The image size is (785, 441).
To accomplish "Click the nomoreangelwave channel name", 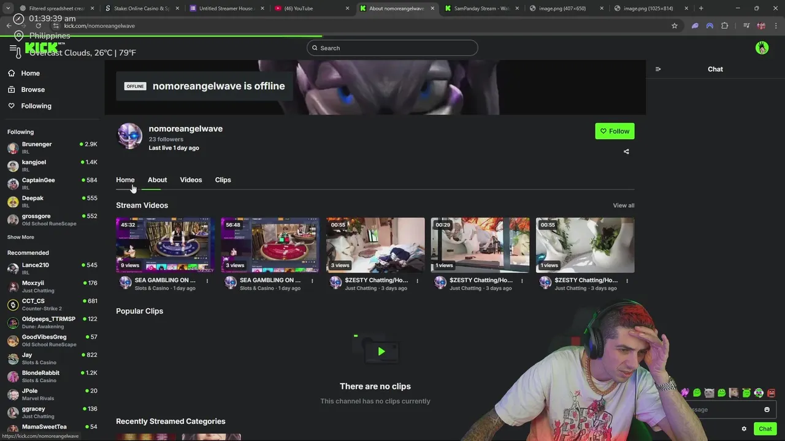I will [185, 129].
